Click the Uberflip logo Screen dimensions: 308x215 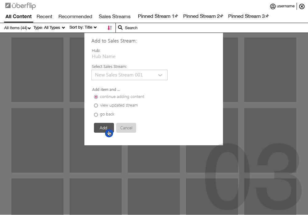20,6
